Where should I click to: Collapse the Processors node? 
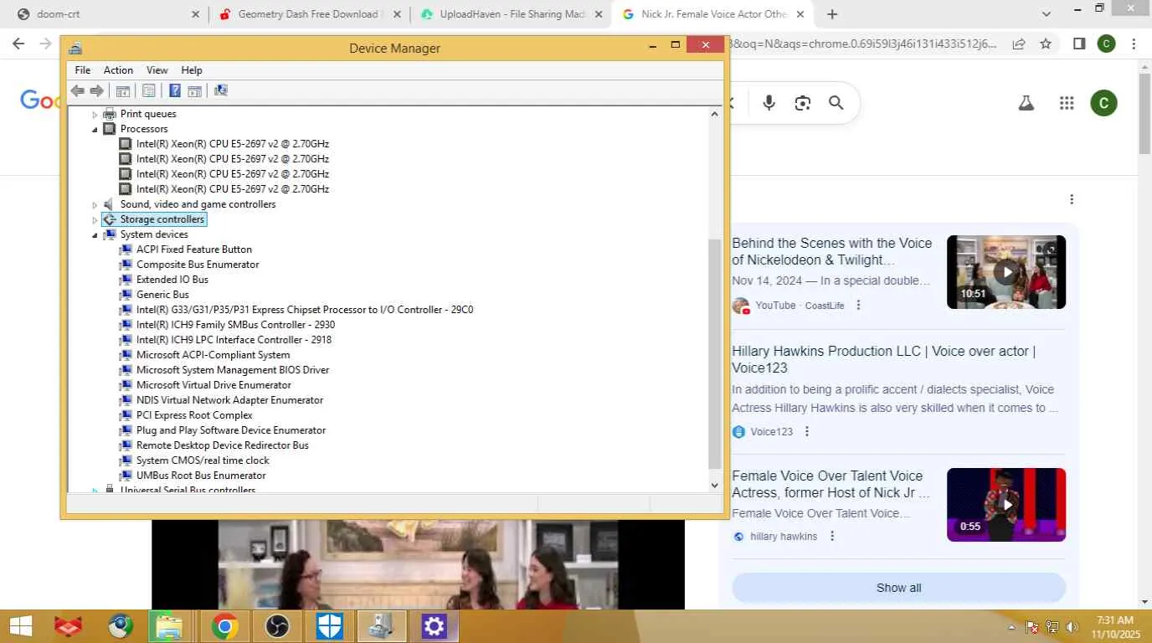click(95, 129)
